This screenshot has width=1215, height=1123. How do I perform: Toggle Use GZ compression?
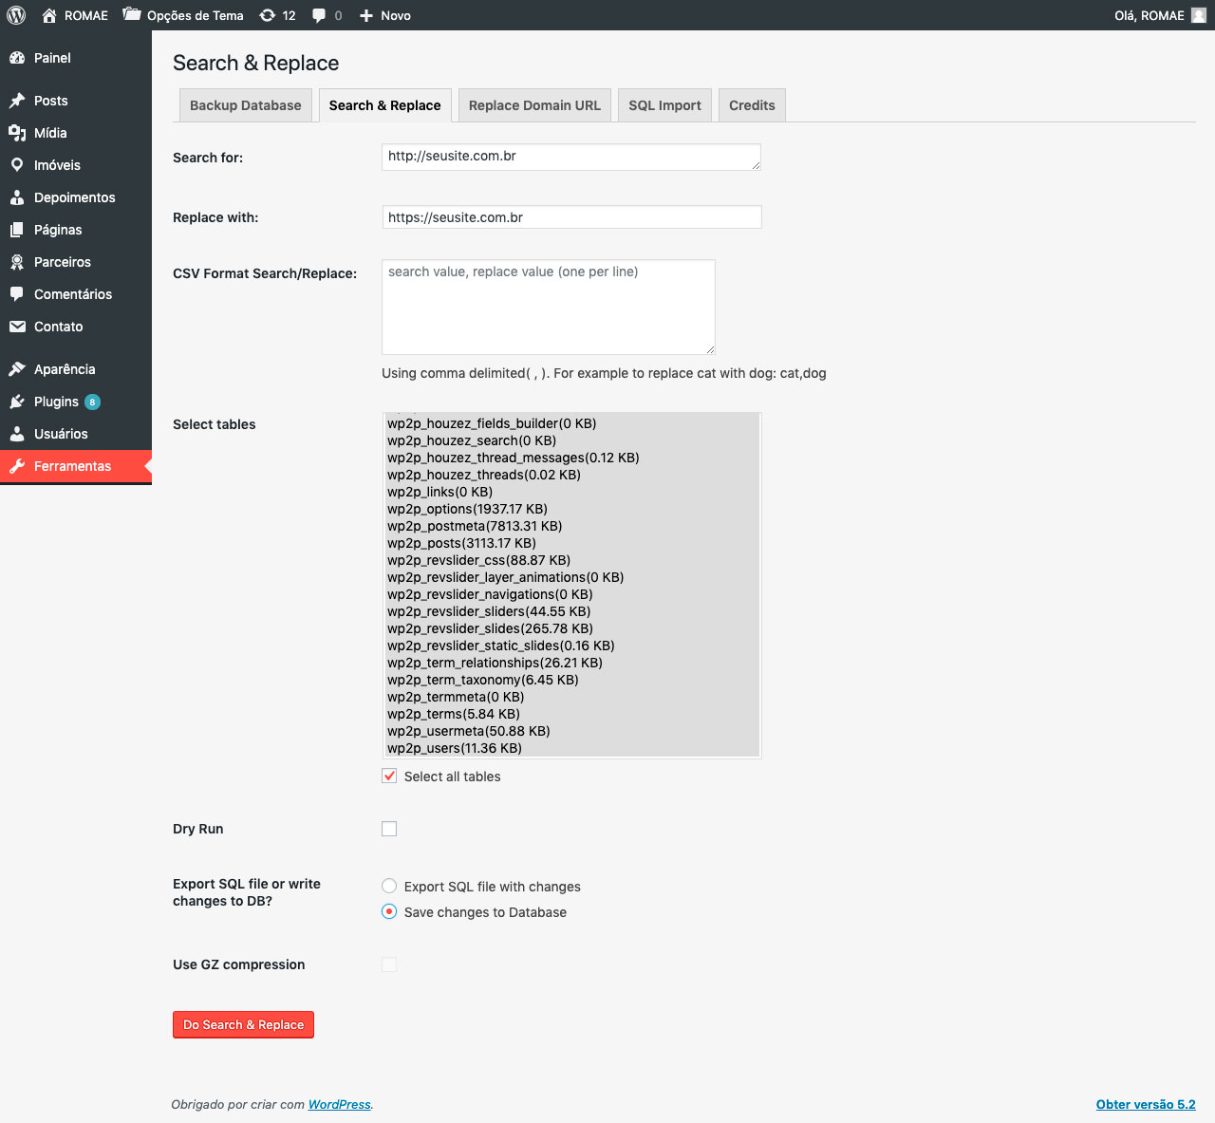tap(389, 964)
